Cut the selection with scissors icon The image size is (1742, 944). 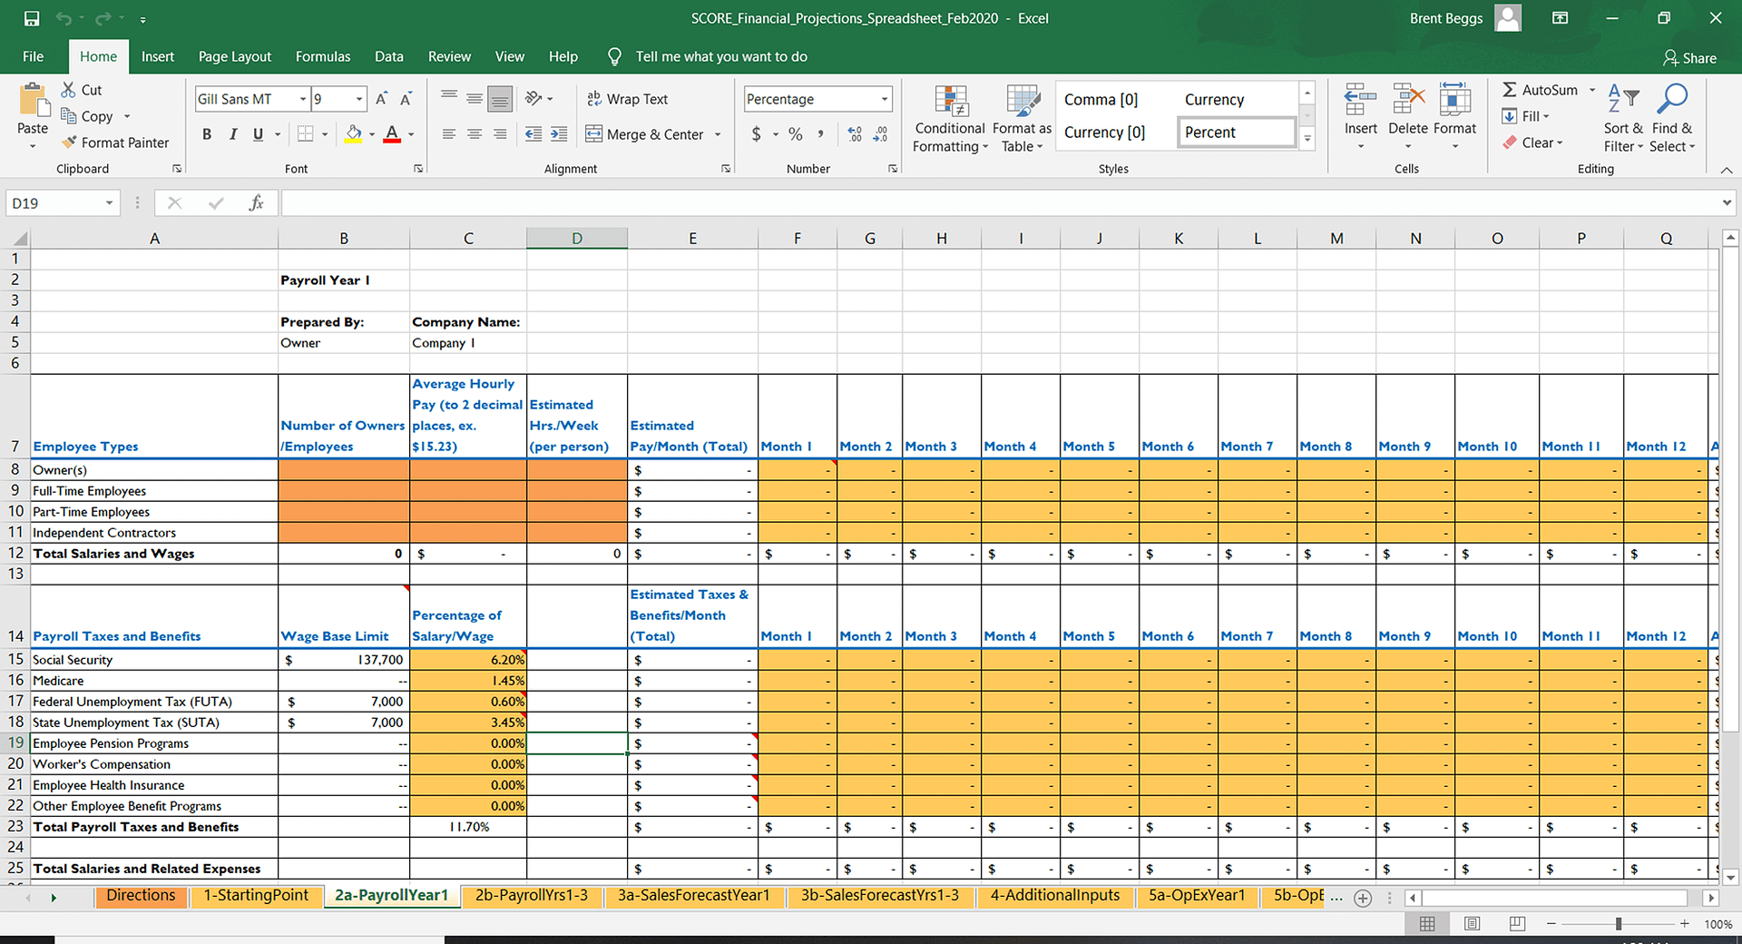(69, 90)
